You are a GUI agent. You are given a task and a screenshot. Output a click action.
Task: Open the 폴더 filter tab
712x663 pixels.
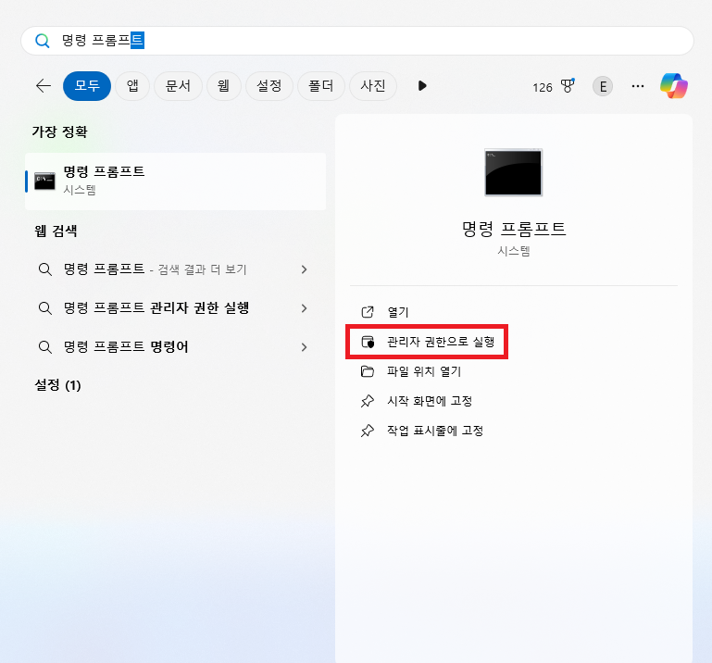coord(321,86)
